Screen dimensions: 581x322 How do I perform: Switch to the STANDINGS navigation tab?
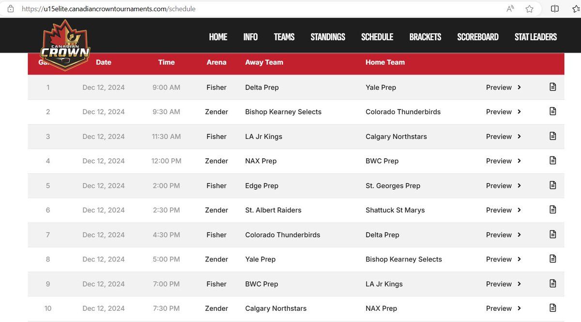pos(328,36)
